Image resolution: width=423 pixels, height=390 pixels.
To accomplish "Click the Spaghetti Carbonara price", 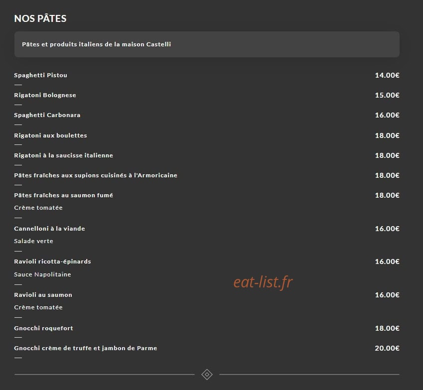I will tap(387, 115).
